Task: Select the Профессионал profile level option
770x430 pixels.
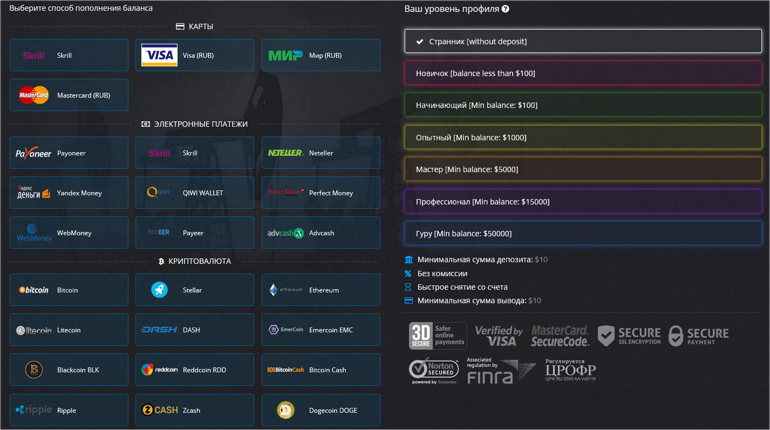Action: [583, 202]
